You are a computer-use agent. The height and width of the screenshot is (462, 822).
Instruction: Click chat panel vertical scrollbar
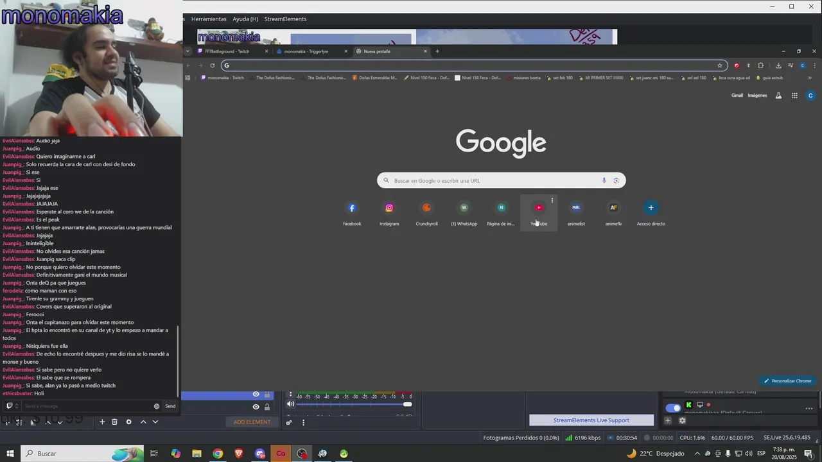pyautogui.click(x=177, y=361)
